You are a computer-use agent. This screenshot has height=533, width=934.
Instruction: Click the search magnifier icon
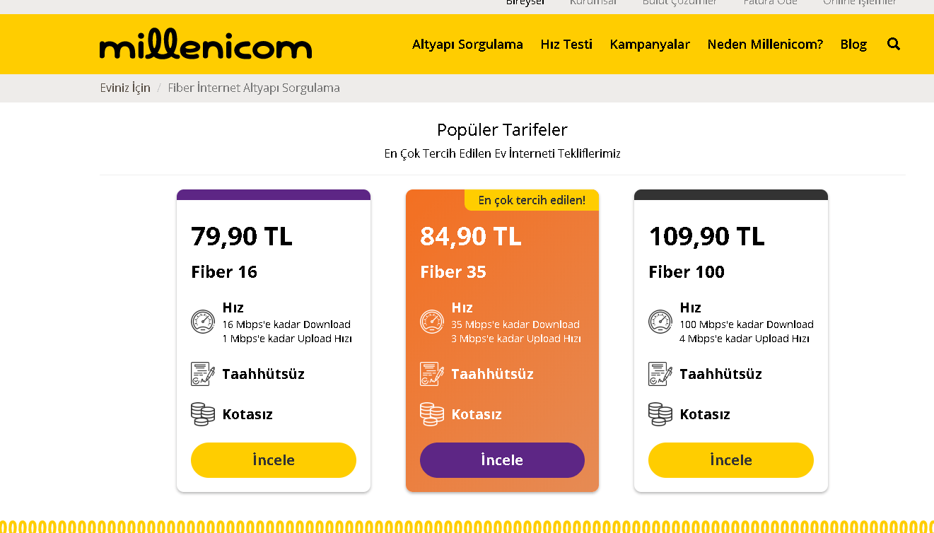point(894,45)
